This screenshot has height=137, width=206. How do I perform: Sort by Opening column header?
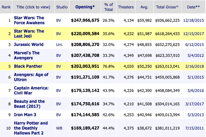tap(85, 7)
